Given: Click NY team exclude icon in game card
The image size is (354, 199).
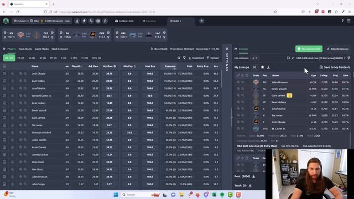Looking at the screenshot, I should pos(5,33).
